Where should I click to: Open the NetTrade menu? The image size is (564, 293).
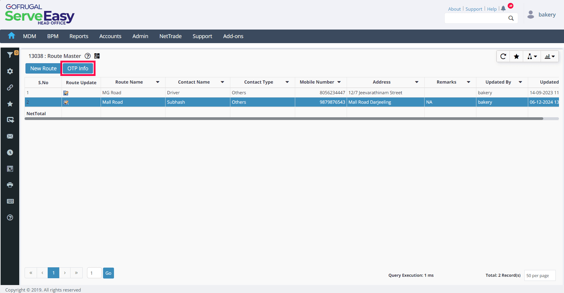[171, 36]
